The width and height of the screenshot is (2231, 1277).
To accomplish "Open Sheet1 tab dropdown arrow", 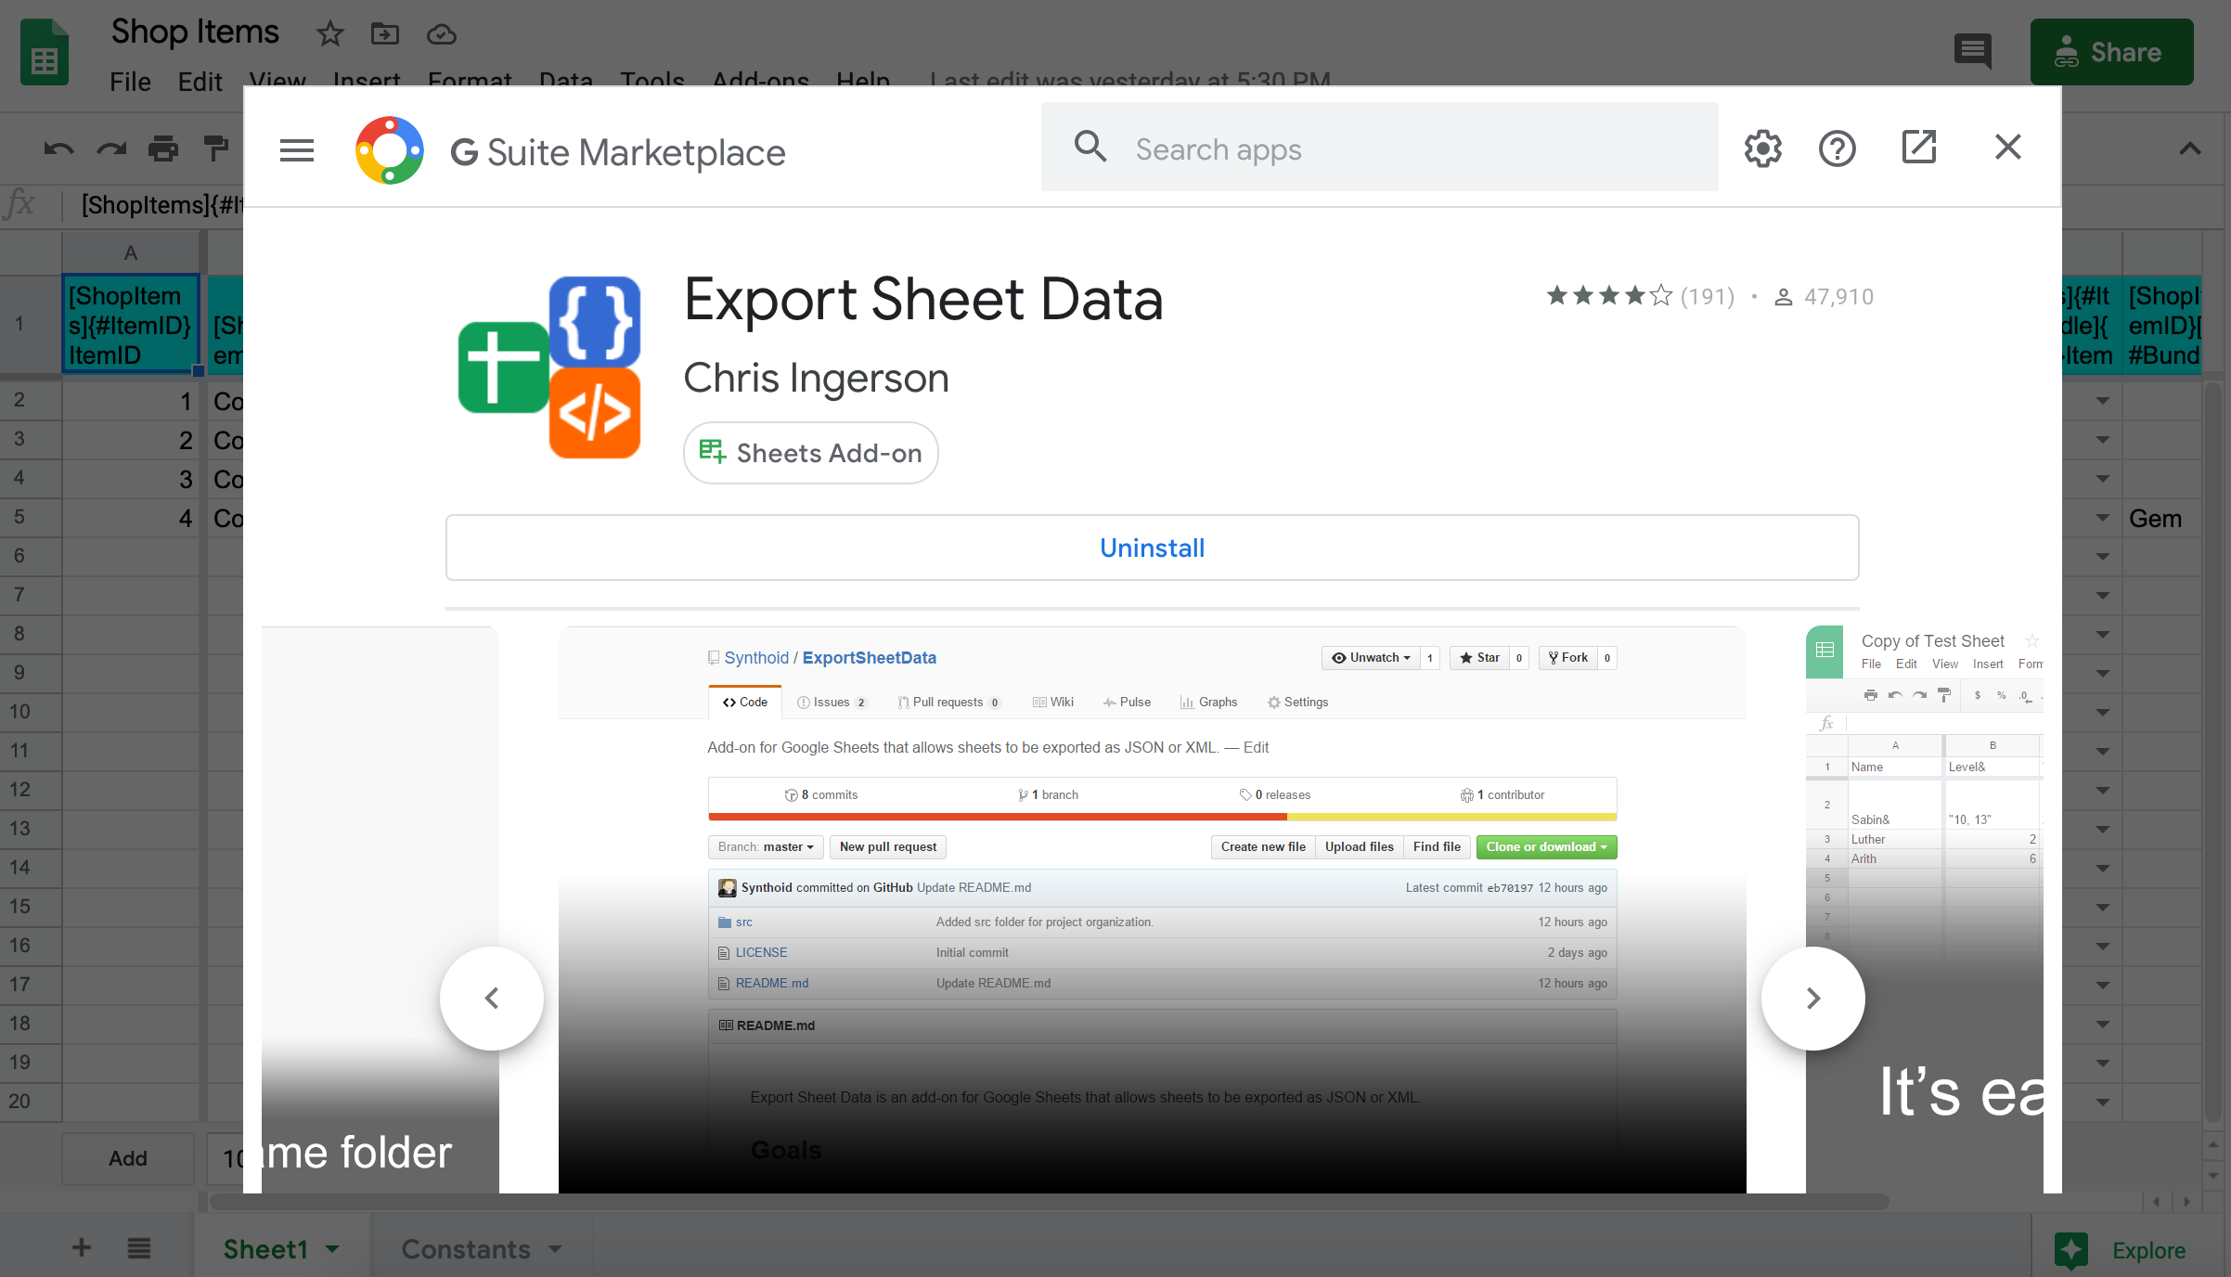I will 333,1249.
